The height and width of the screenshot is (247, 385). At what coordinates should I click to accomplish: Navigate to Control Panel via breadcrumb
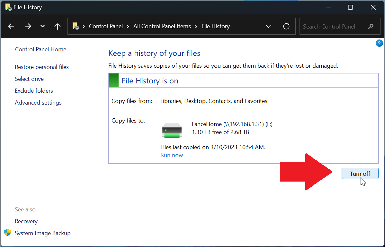tap(106, 26)
